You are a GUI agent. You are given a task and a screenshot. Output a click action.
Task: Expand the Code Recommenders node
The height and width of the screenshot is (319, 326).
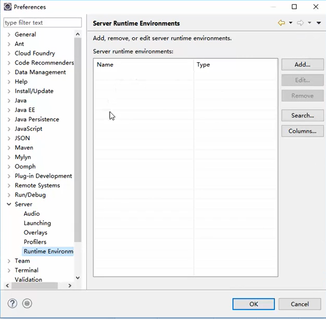click(x=9, y=63)
